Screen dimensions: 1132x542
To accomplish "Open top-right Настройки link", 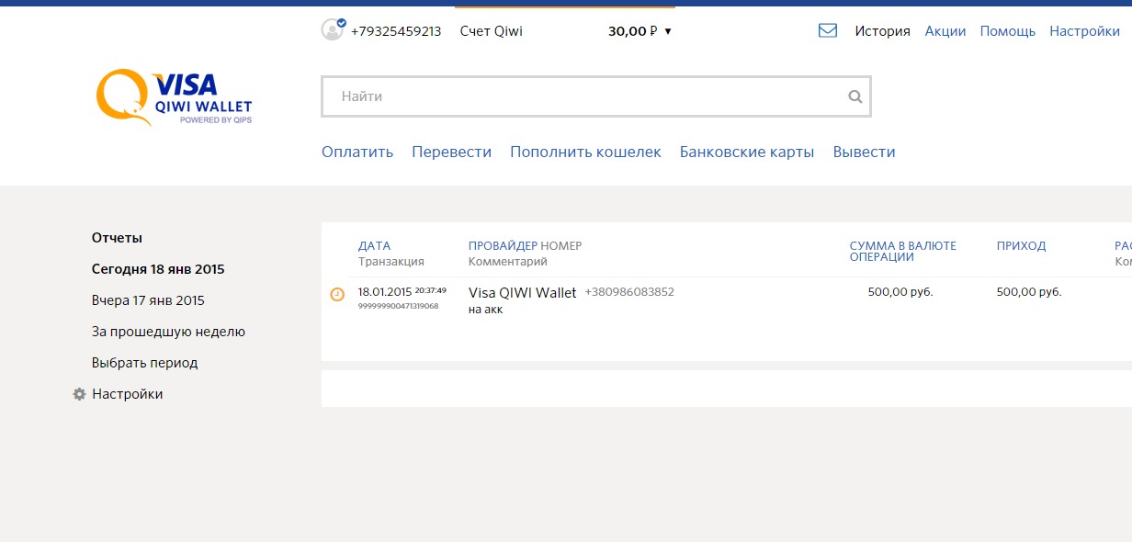I will point(1085,31).
